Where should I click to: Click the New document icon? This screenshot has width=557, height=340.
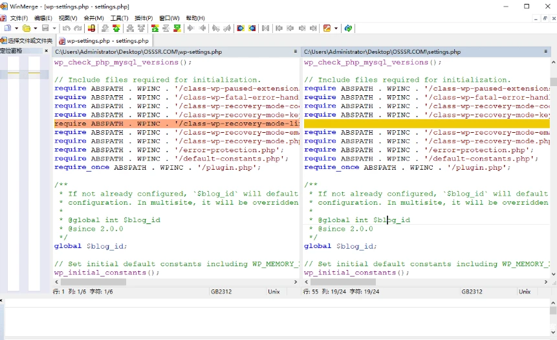(8, 28)
